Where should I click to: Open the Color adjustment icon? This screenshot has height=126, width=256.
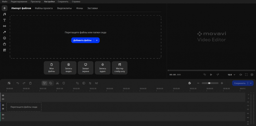coord(84,83)
